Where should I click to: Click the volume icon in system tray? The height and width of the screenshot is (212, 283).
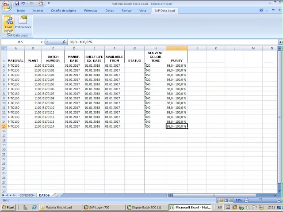249,208
